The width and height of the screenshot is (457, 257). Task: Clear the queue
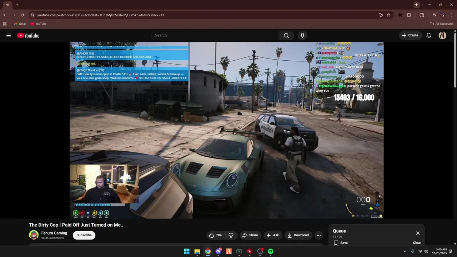click(417, 243)
